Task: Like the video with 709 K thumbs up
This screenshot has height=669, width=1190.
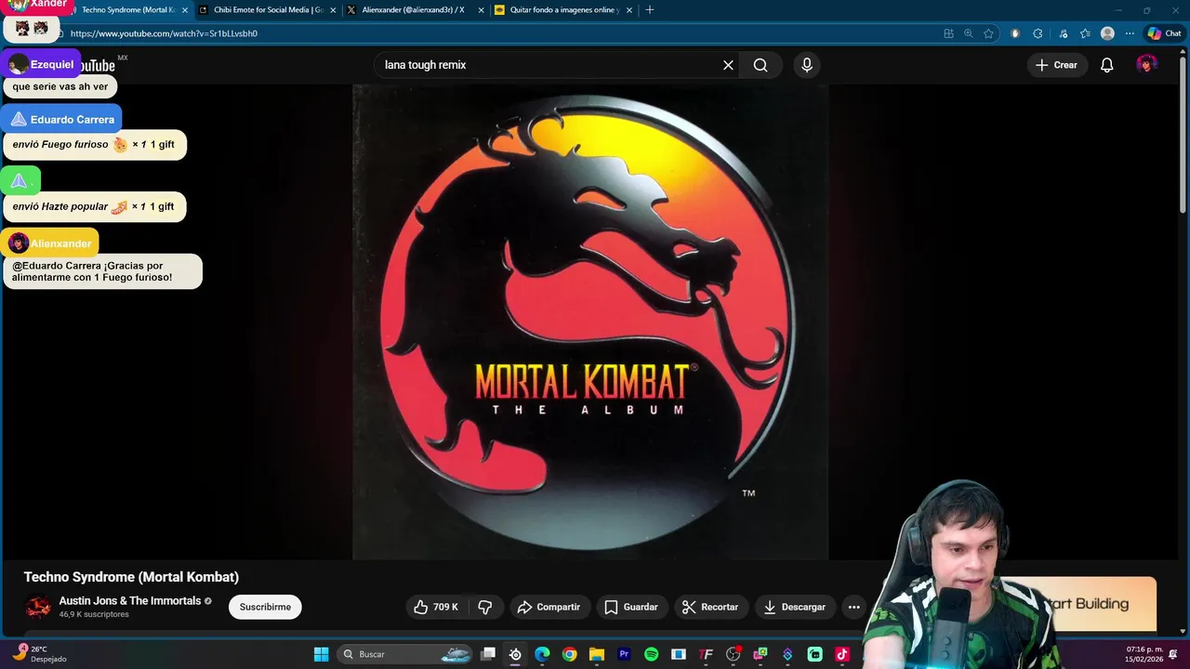Action: pyautogui.click(x=436, y=607)
